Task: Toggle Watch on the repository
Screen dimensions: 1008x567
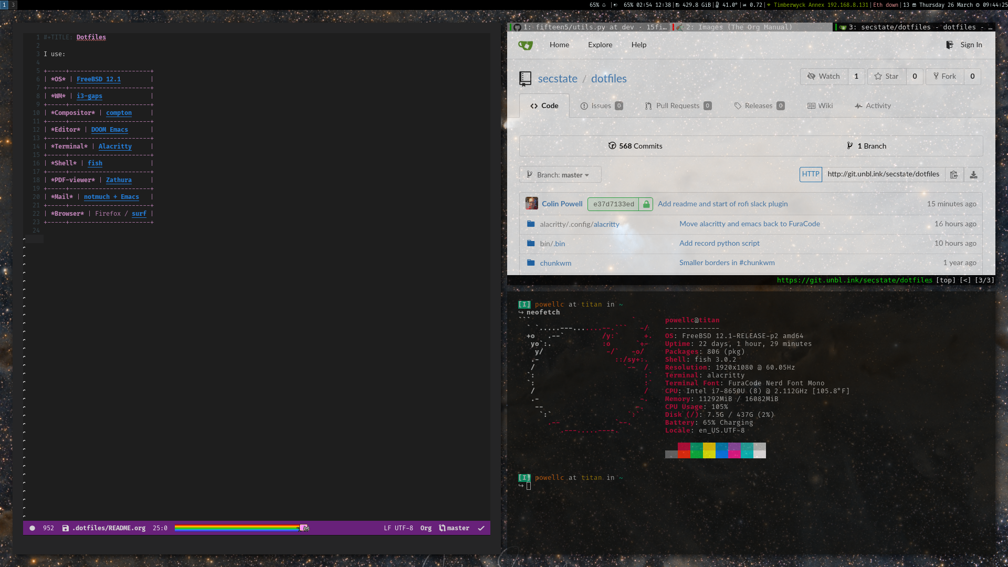Action: (x=824, y=77)
